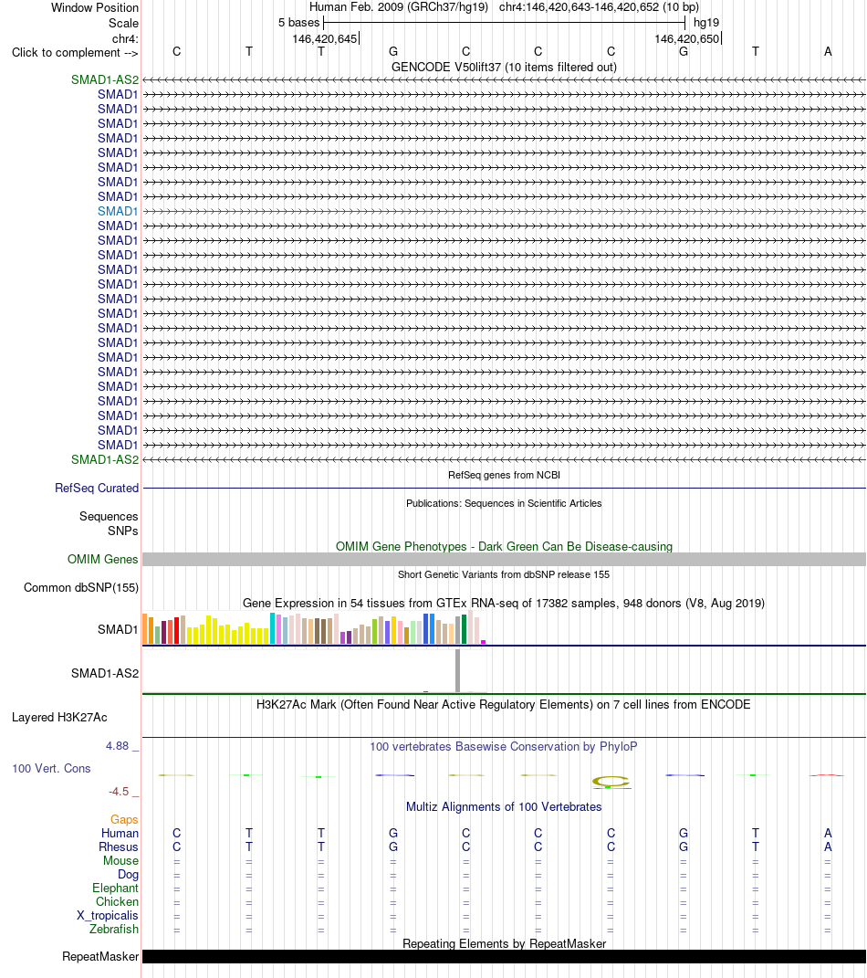
Task: Open 'RefSeq genes from NCBI' track title
Action: click(x=505, y=475)
